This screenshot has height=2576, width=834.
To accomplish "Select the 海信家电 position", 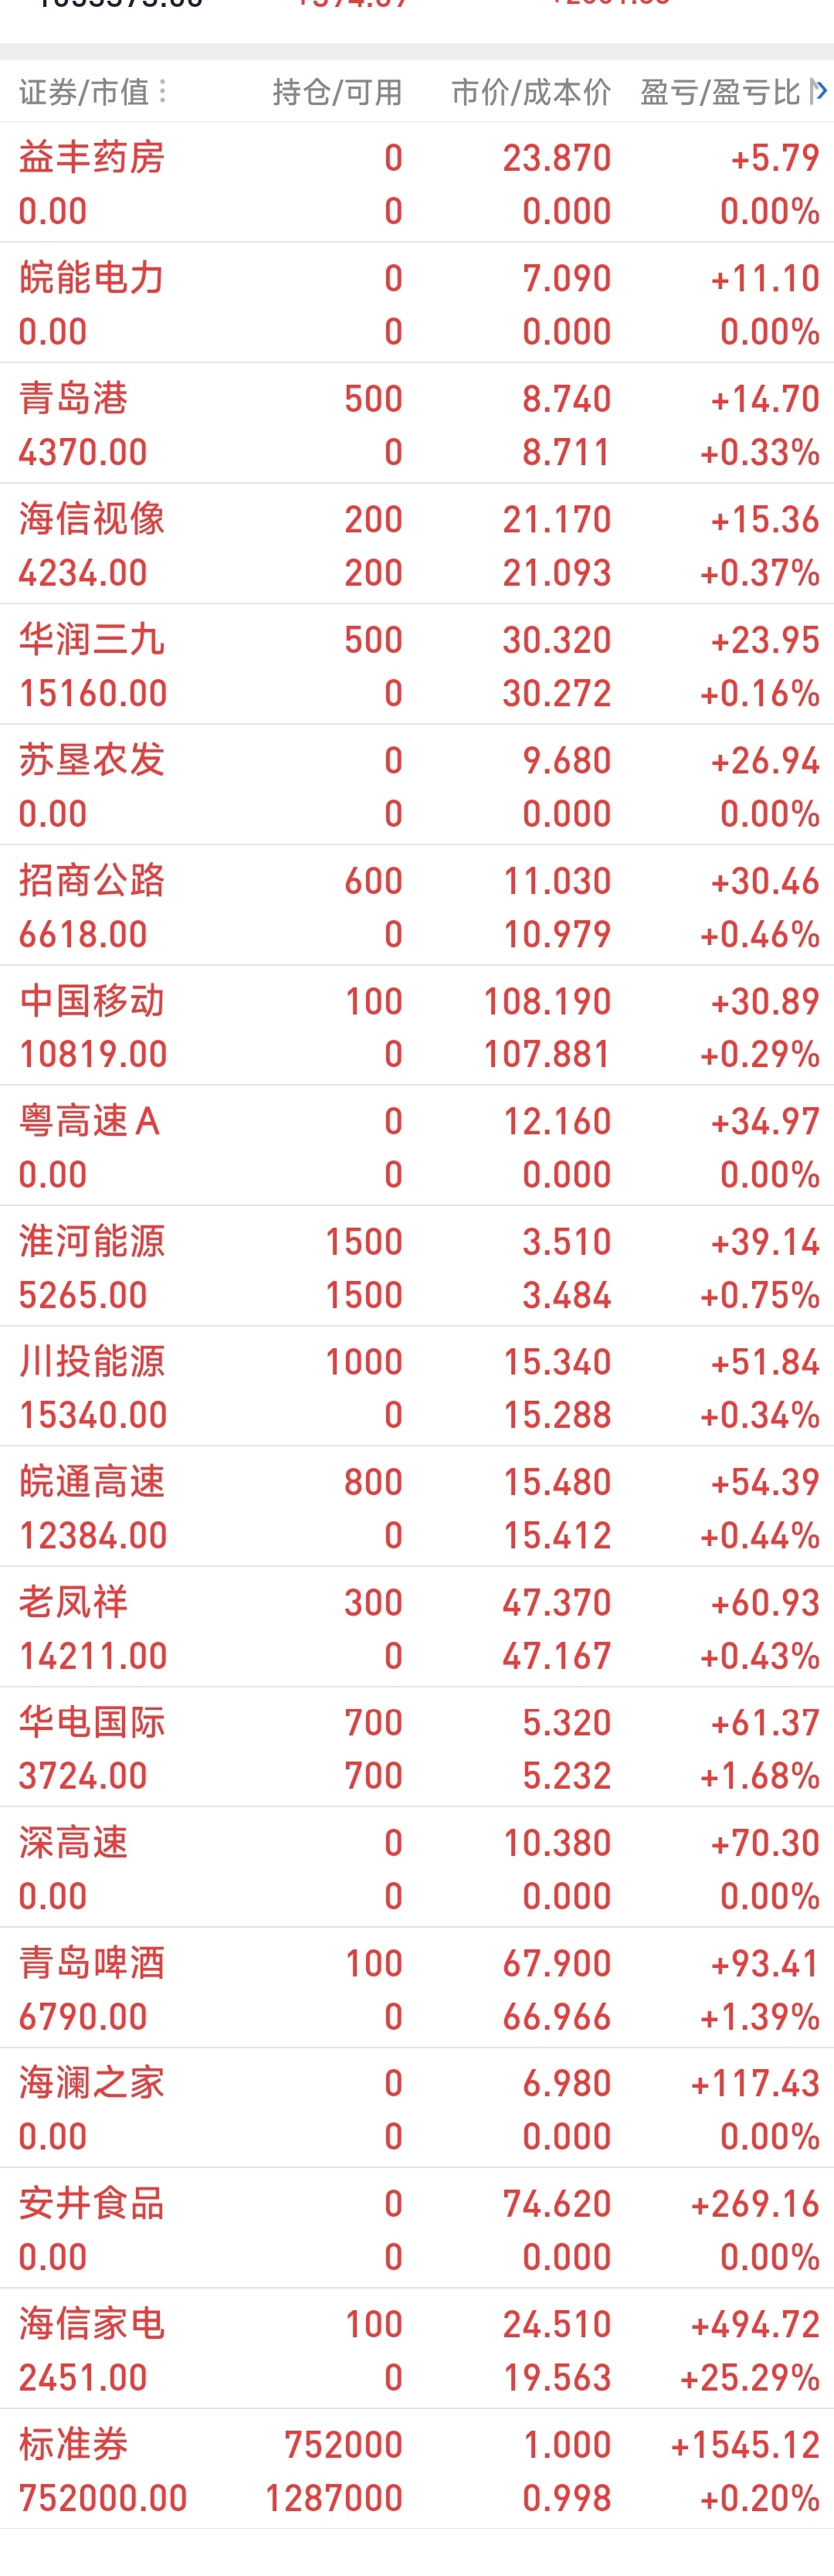I will pos(417,2349).
